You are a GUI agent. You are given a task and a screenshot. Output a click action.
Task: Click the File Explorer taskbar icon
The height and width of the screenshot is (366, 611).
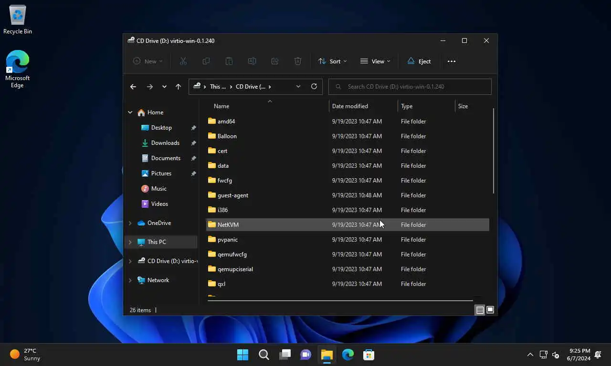327,355
